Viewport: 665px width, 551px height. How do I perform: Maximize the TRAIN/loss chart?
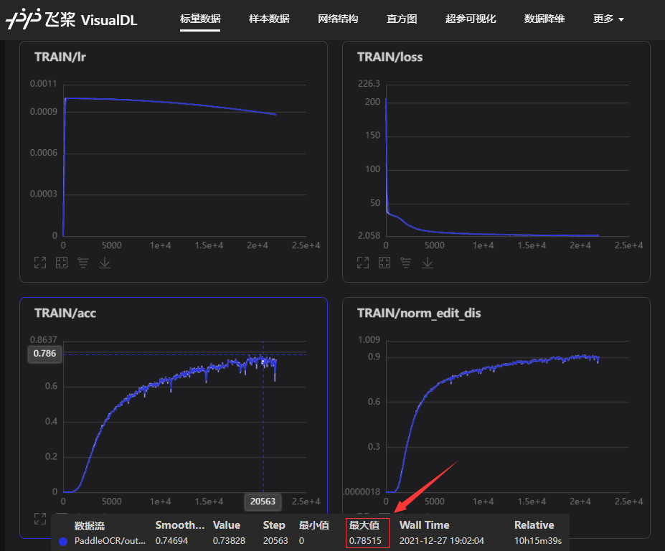[363, 263]
